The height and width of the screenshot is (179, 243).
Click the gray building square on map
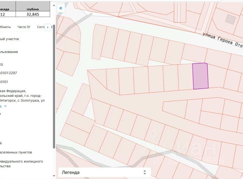click(230, 19)
